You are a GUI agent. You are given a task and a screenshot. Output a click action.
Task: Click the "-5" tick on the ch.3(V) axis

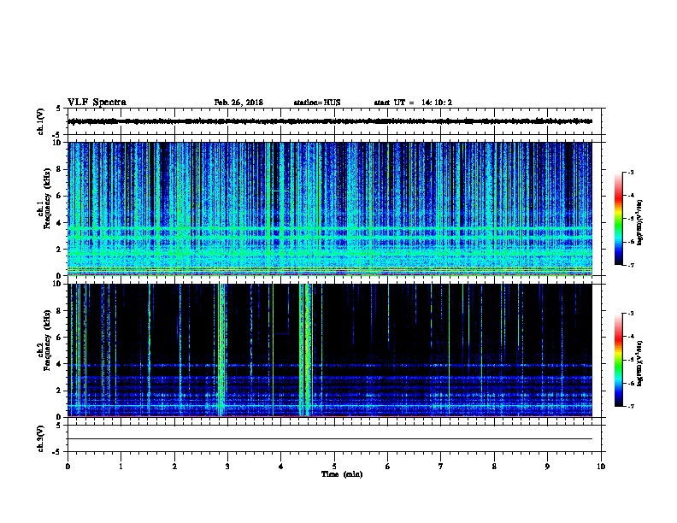[56, 452]
